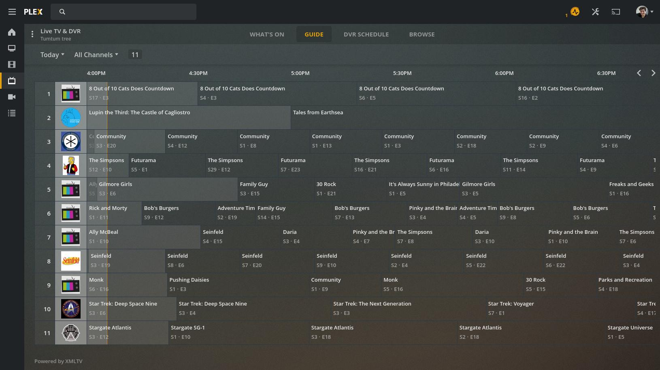Click the 6:30PM time marker
The image size is (660, 370).
tap(606, 73)
